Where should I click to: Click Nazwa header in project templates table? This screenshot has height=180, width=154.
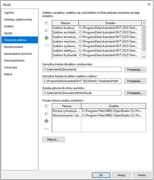pyautogui.click(x=65, y=23)
